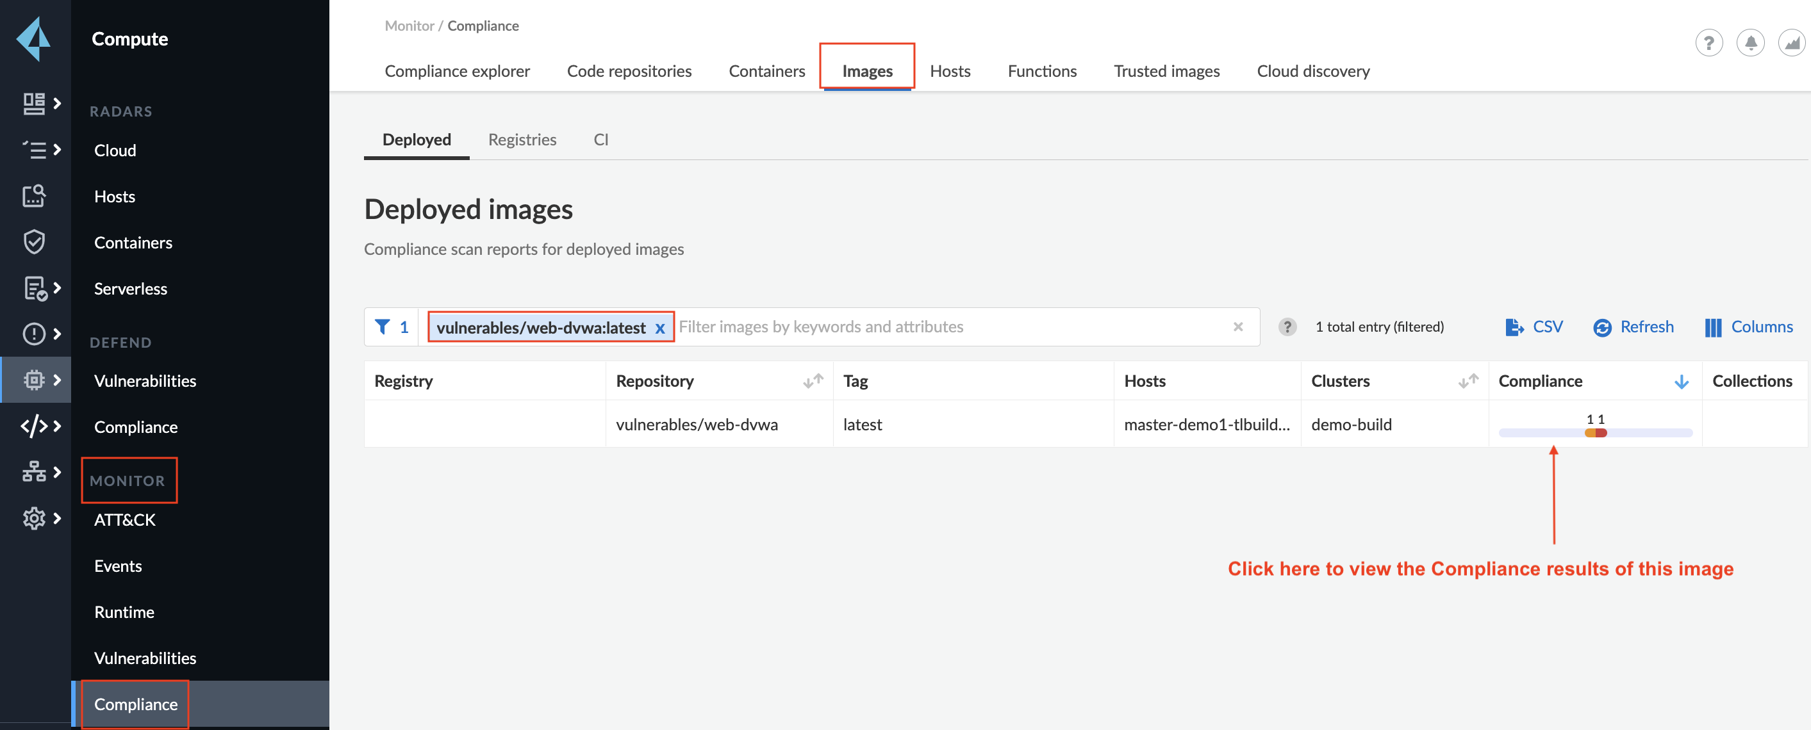1811x730 pixels.
Task: Click the help question mark icon in header
Action: click(1708, 44)
